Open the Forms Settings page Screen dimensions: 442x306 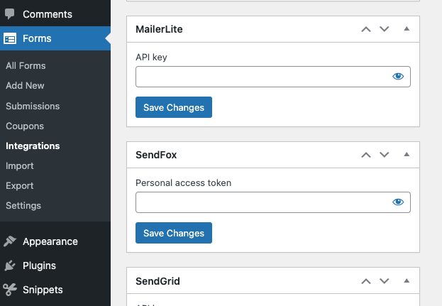tap(23, 206)
